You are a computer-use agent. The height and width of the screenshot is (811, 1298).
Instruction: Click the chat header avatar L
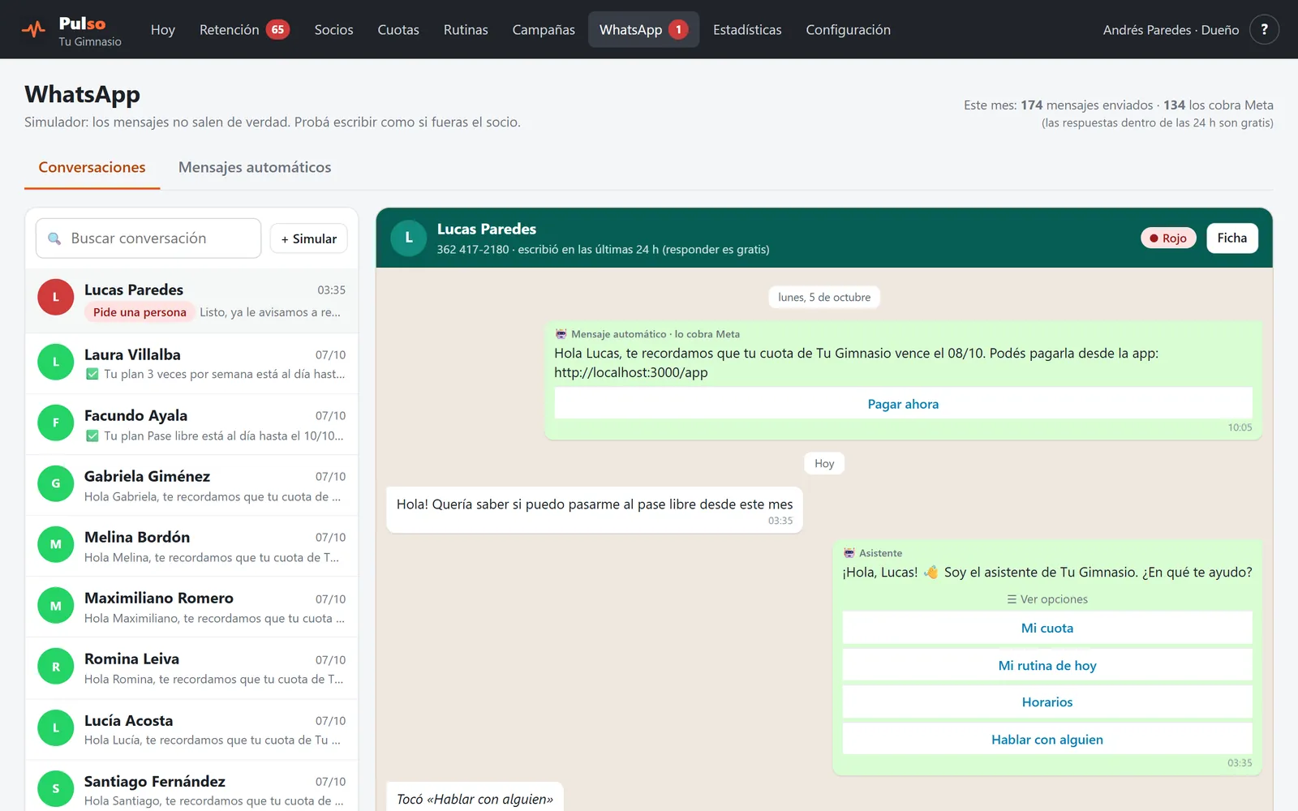pyautogui.click(x=409, y=238)
